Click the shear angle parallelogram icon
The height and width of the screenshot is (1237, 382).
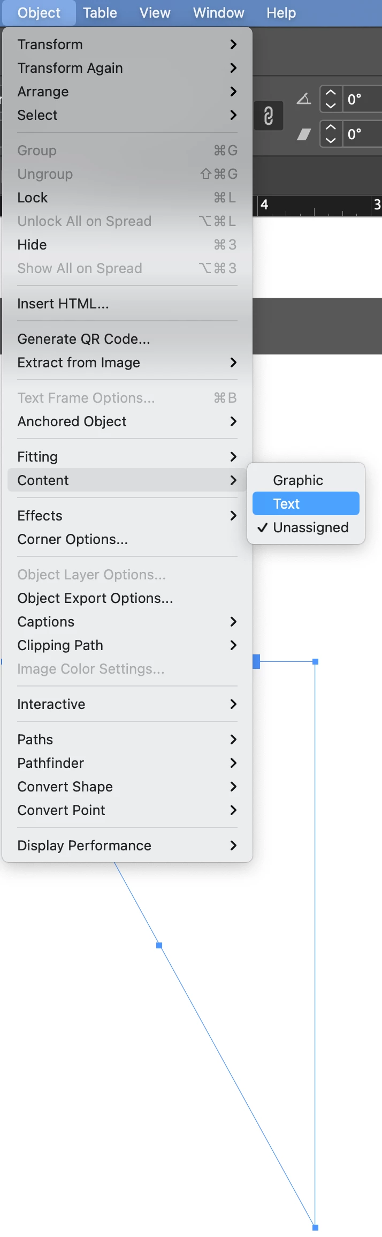304,134
